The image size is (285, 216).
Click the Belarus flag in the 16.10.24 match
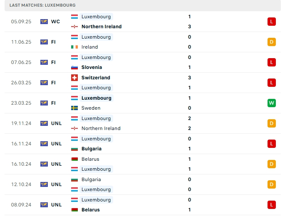coord(74,159)
